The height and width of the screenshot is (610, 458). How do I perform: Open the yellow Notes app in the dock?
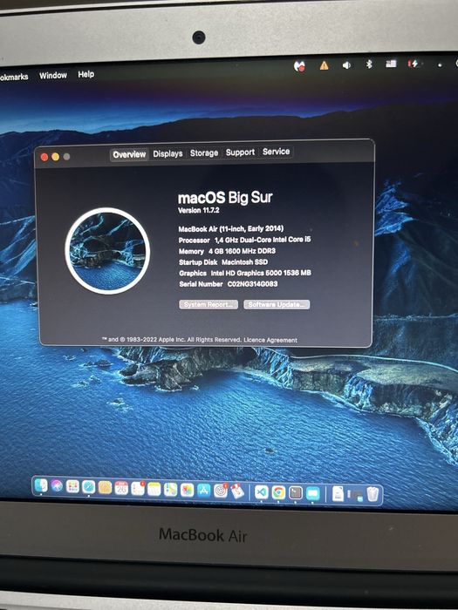[x=154, y=489]
